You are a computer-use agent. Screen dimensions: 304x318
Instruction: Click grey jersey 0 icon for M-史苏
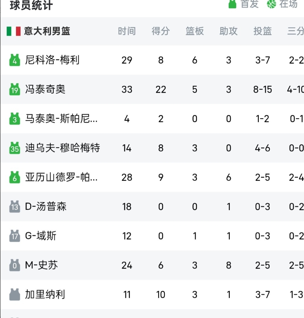click(x=14, y=265)
